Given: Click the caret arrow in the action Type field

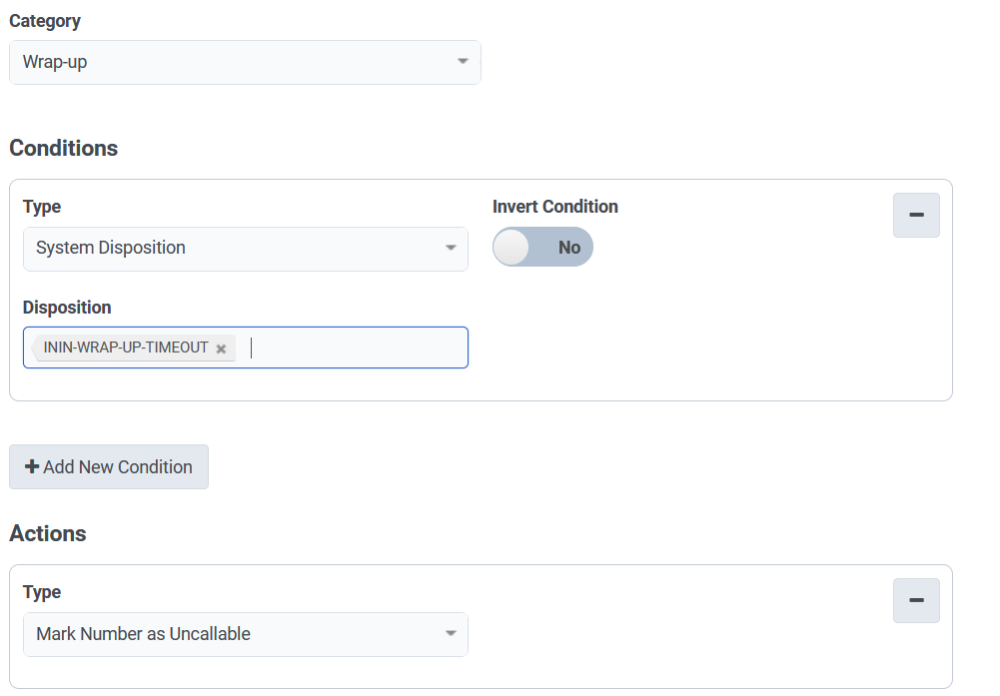Looking at the screenshot, I should pyautogui.click(x=451, y=634).
